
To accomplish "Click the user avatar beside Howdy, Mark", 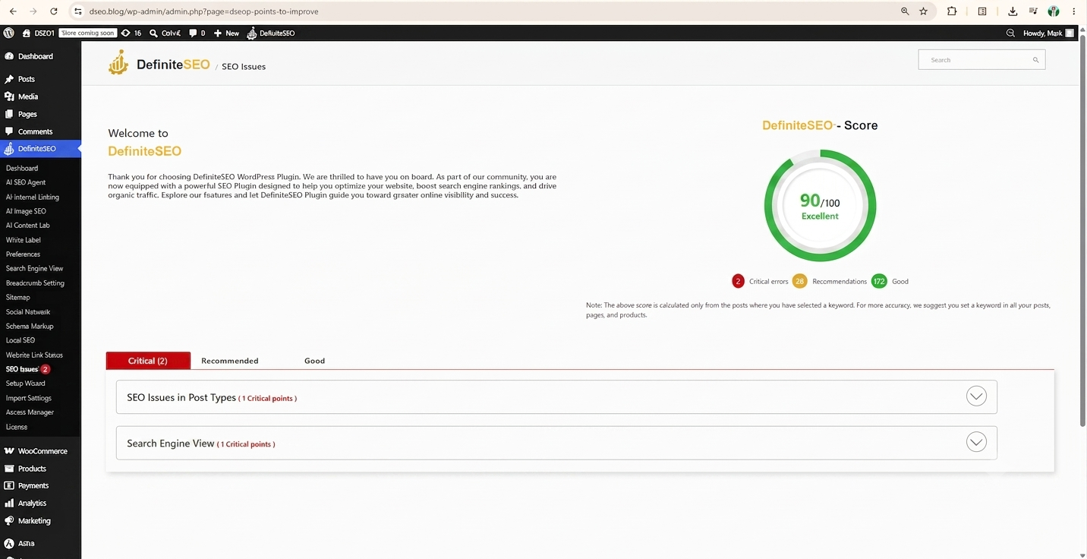I will [1070, 33].
